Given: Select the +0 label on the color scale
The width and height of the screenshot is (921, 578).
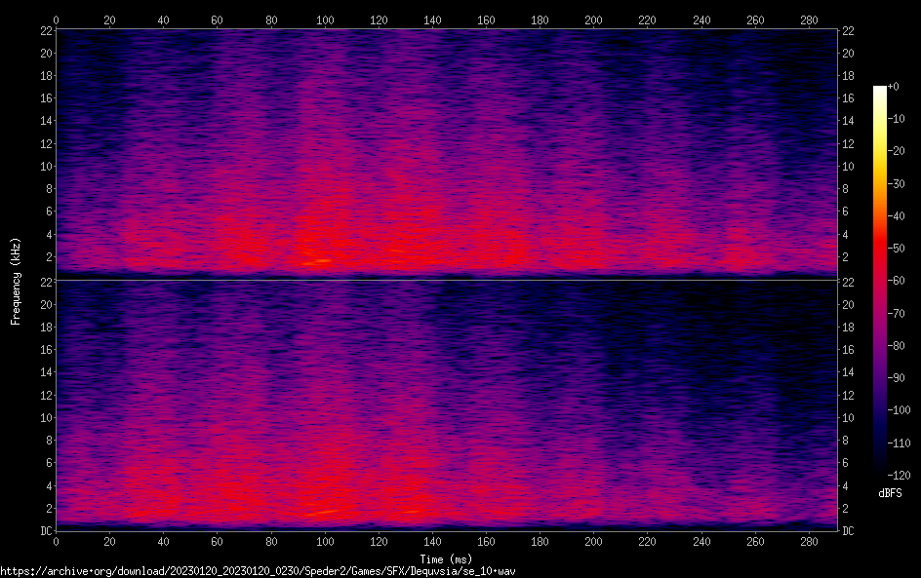Looking at the screenshot, I should coord(894,87).
